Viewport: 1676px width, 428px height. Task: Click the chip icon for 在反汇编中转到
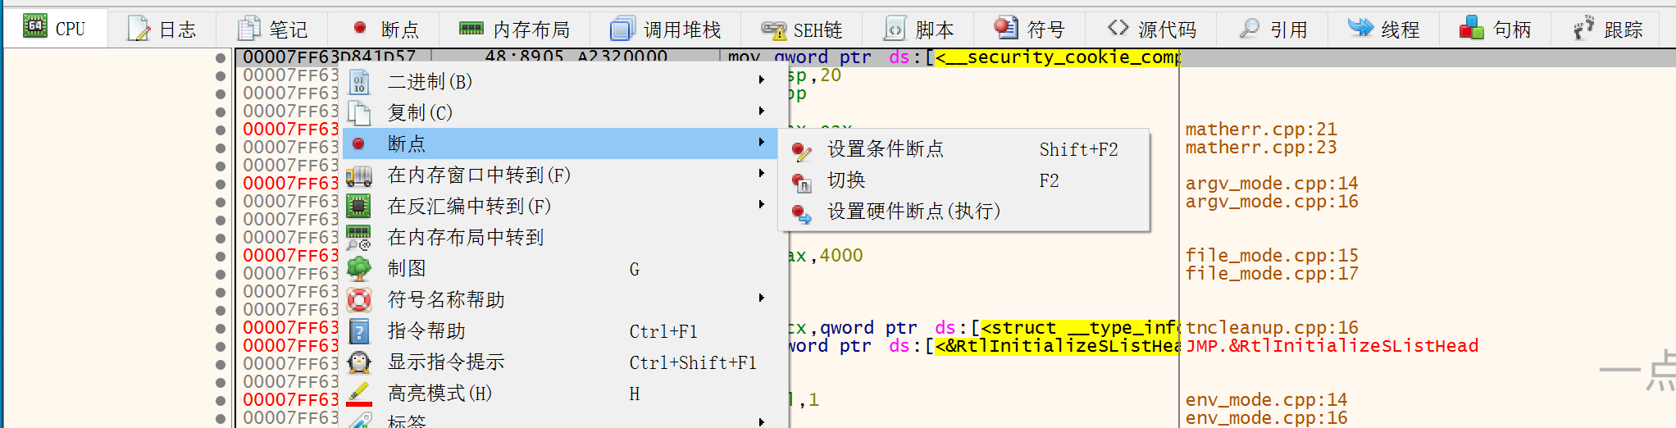click(x=359, y=206)
